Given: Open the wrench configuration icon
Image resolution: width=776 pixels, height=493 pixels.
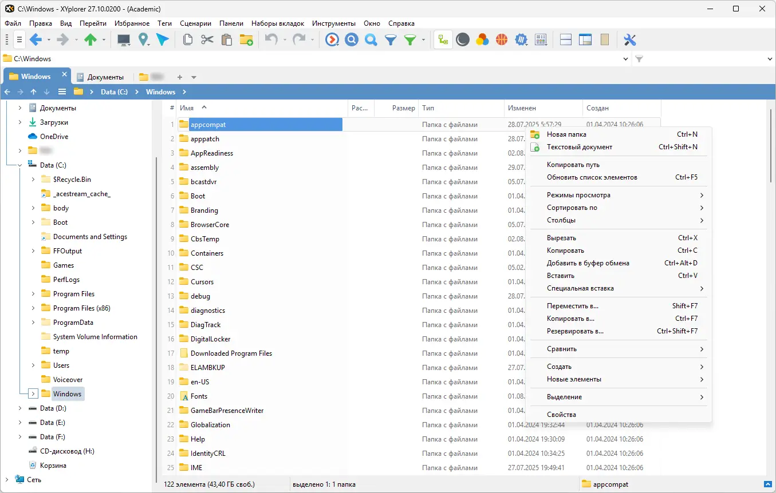Looking at the screenshot, I should [630, 39].
